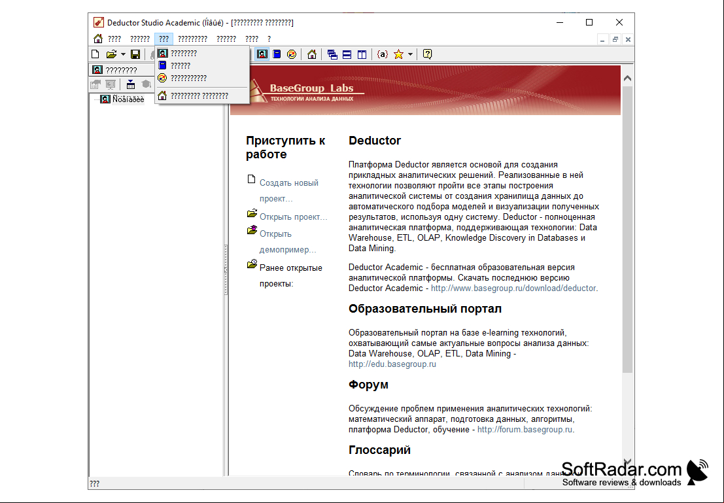Minimize the inner document window
Screen dimensions: 724x503
[602, 40]
